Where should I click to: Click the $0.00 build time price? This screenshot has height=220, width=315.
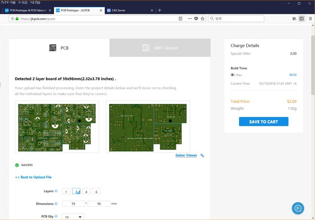293,75
